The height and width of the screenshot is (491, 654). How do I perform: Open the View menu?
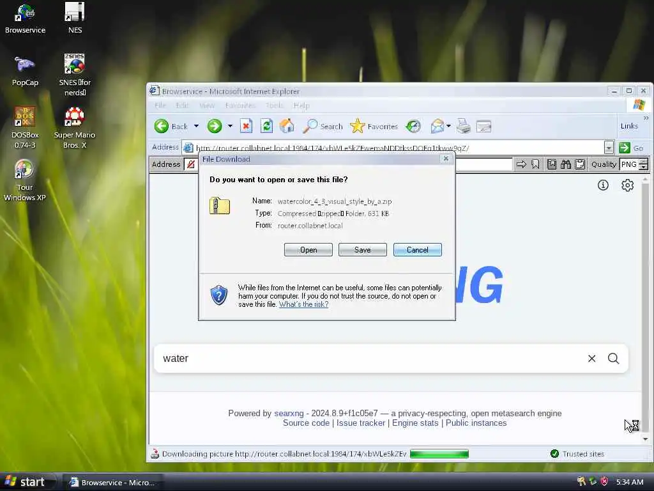pos(207,105)
